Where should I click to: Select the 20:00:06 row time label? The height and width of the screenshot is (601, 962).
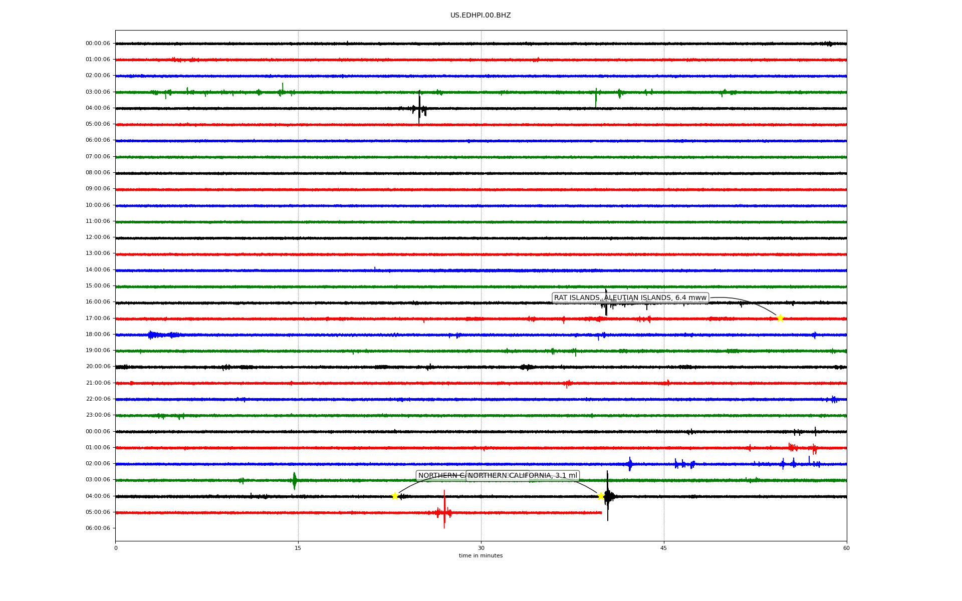(x=98, y=367)
